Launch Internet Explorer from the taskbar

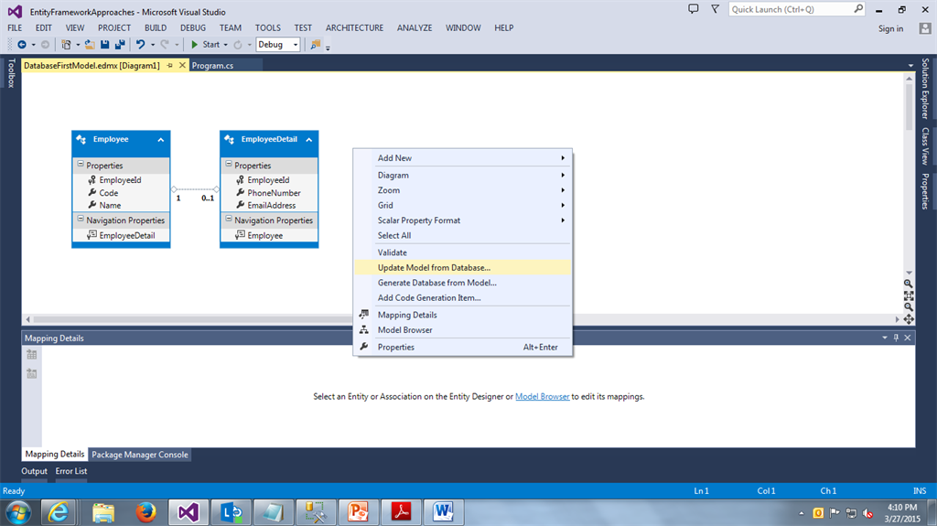58,512
